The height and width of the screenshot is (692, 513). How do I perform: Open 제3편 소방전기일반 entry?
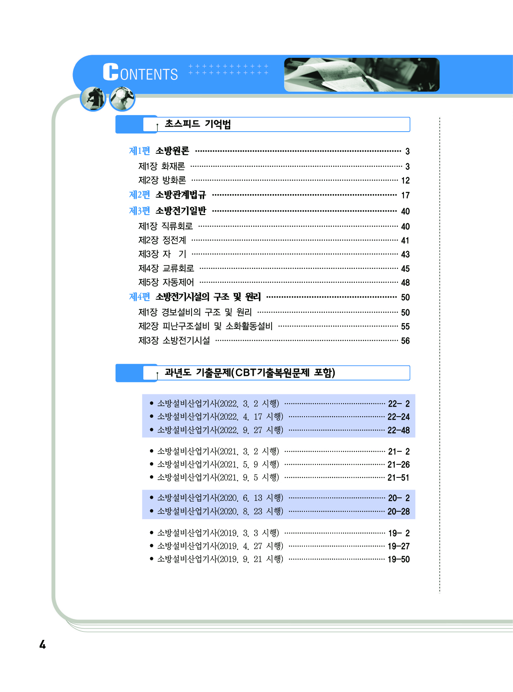click(269, 211)
